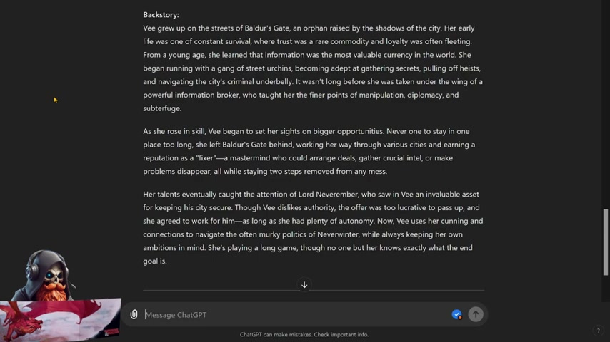
Task: Click the paperclip attach file icon
Action: coord(134,314)
